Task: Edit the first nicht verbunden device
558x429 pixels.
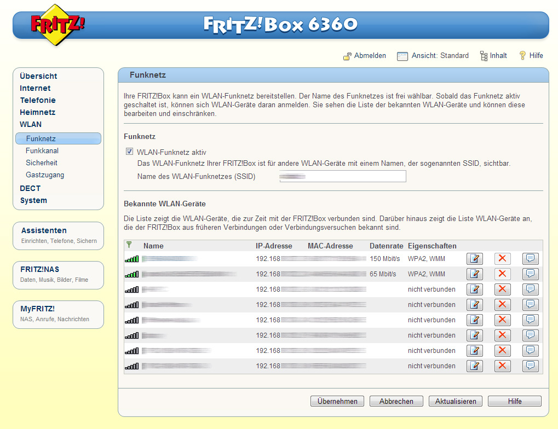Action: point(474,289)
